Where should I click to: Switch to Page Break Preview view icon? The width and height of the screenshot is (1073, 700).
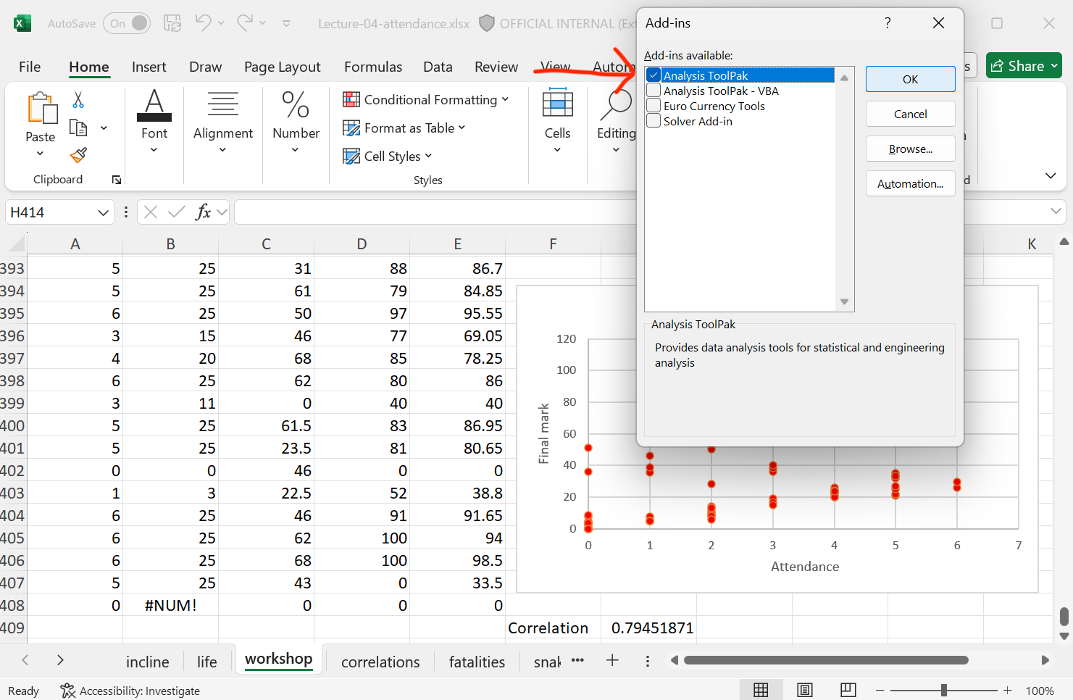pyautogui.click(x=848, y=691)
